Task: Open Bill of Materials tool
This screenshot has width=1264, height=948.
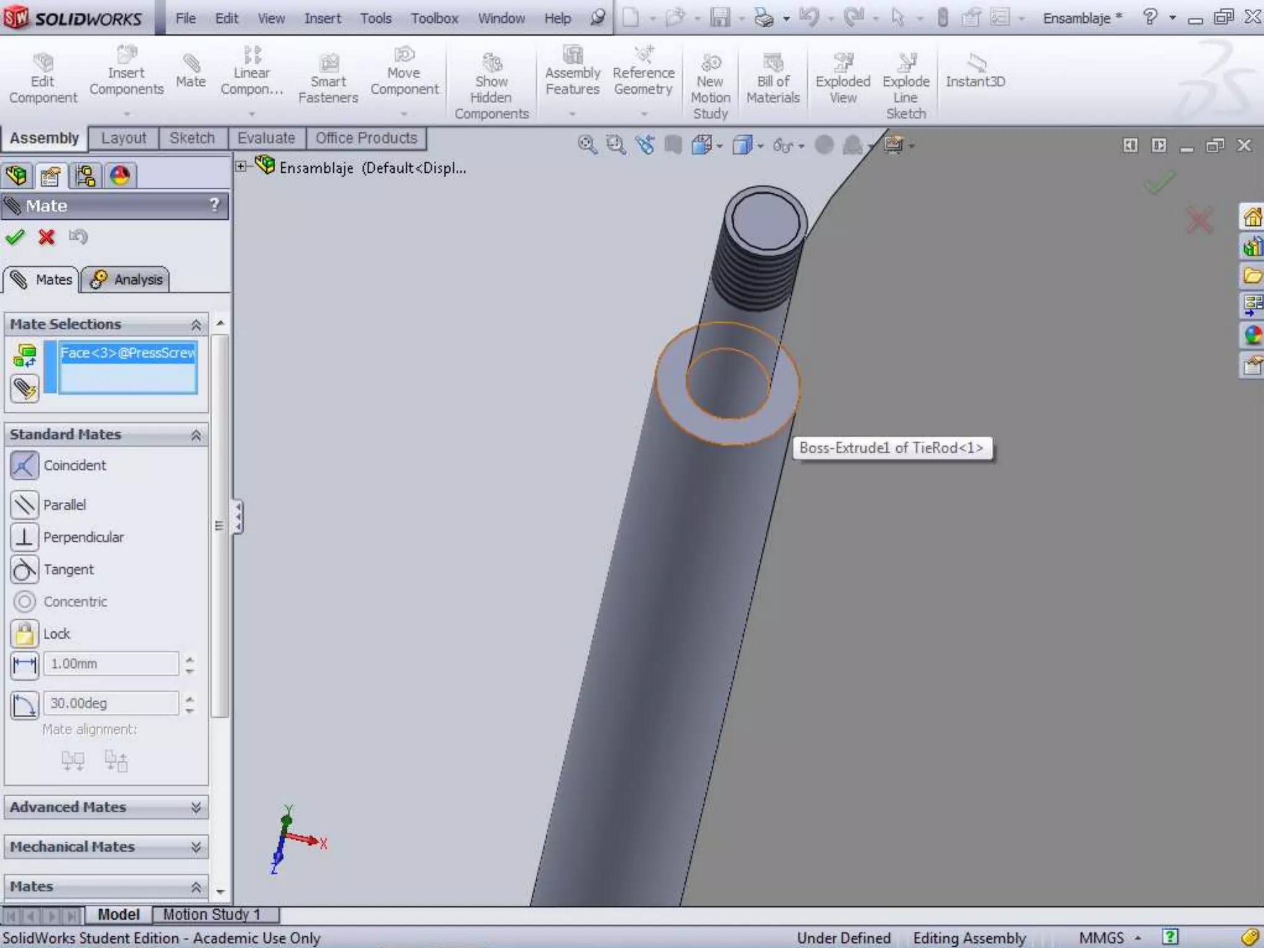Action: pos(773,64)
